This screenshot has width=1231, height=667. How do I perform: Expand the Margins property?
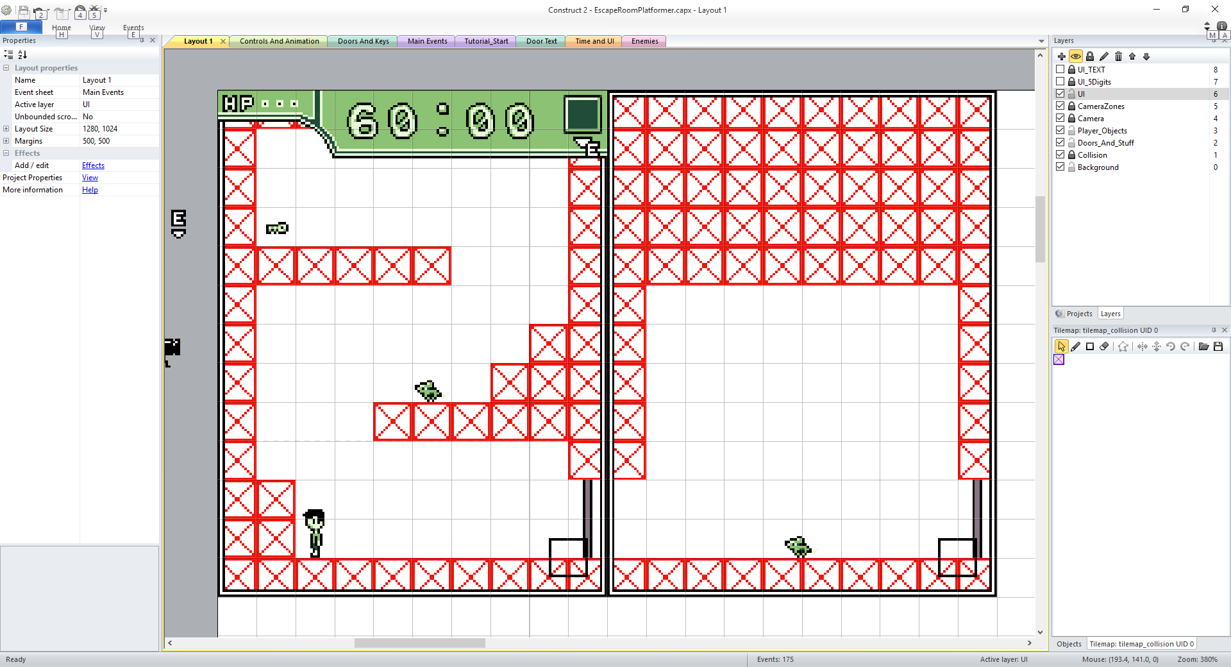(x=6, y=141)
